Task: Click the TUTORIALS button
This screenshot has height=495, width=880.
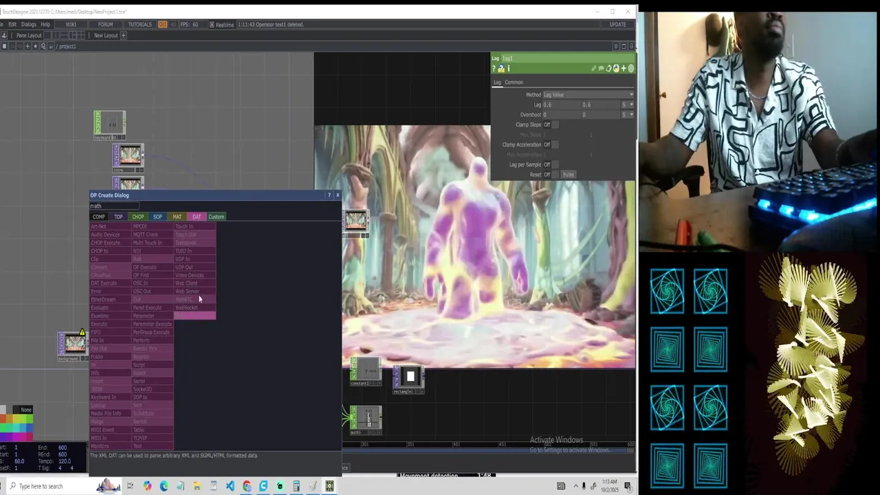Action: (x=140, y=24)
